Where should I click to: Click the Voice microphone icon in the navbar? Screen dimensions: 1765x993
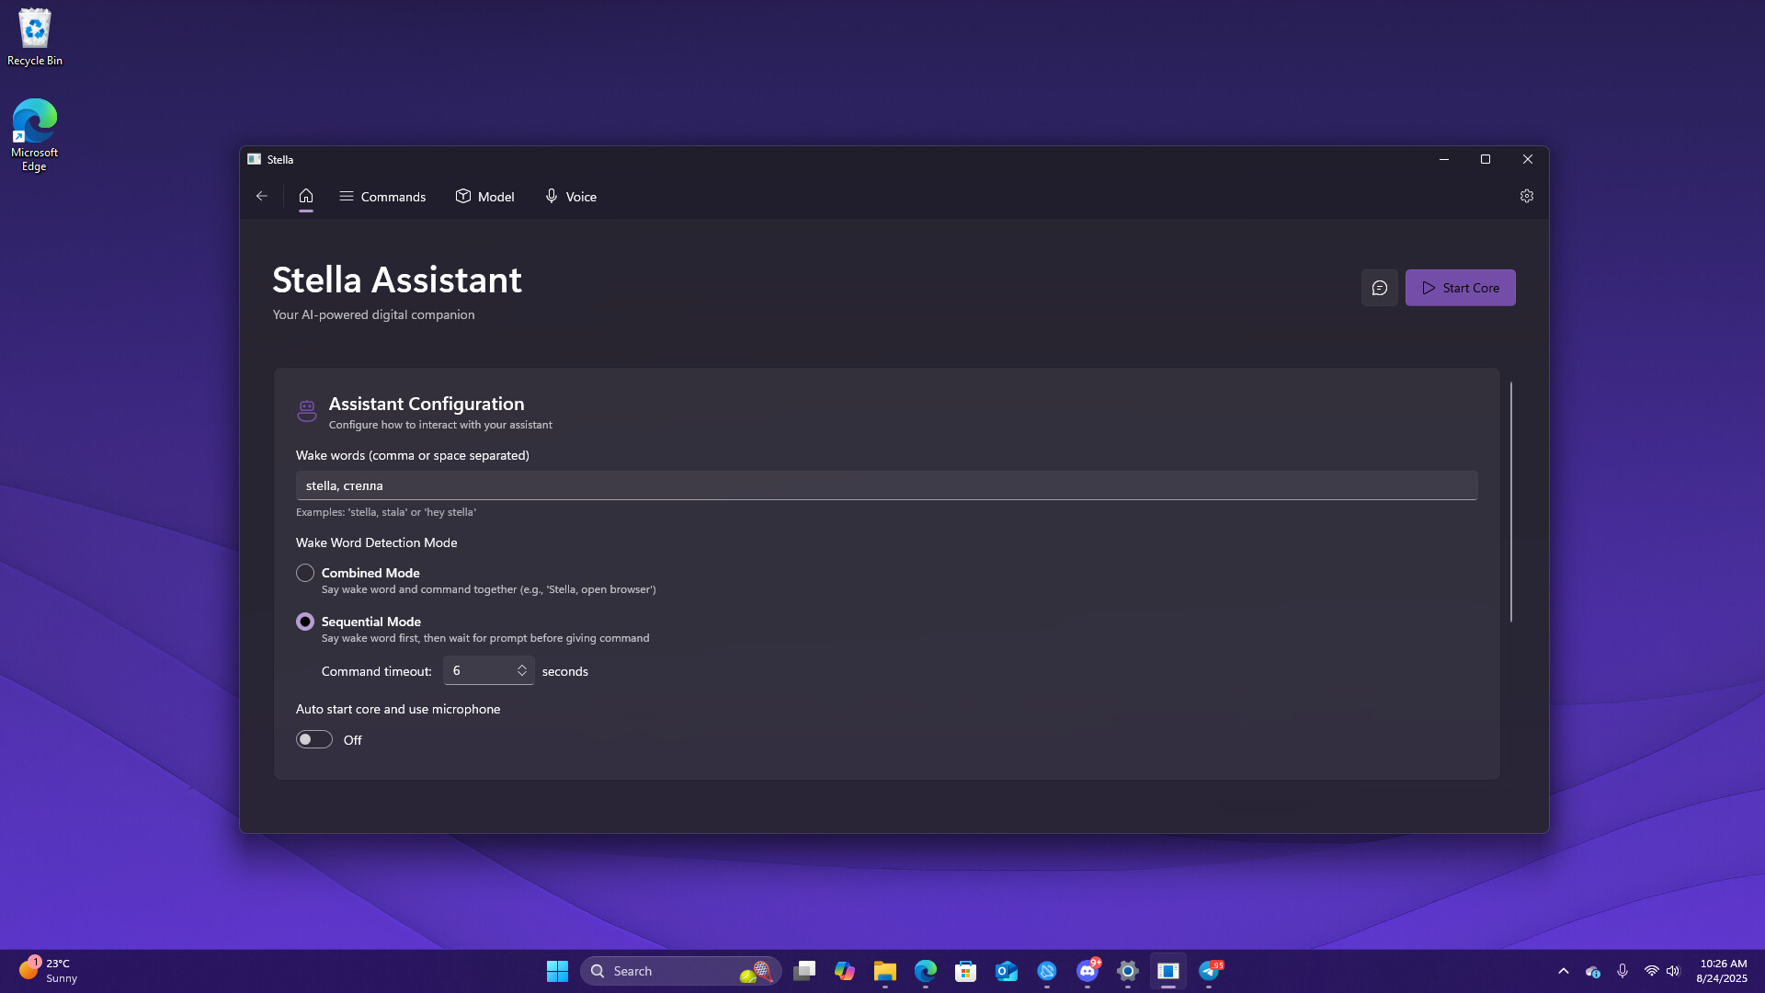(551, 196)
